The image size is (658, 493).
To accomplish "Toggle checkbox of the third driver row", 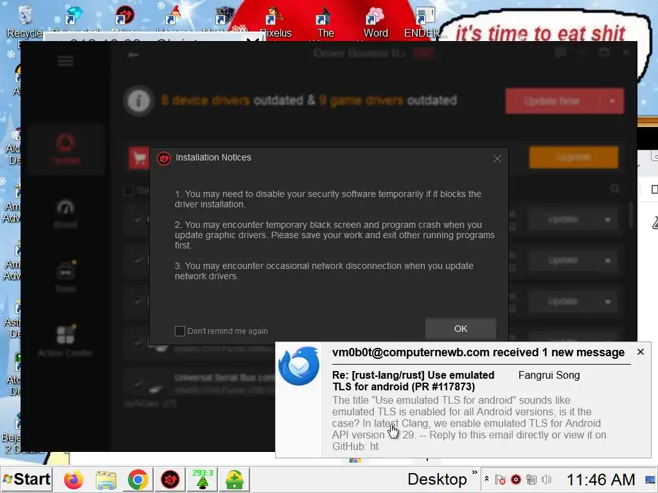I will (x=138, y=302).
